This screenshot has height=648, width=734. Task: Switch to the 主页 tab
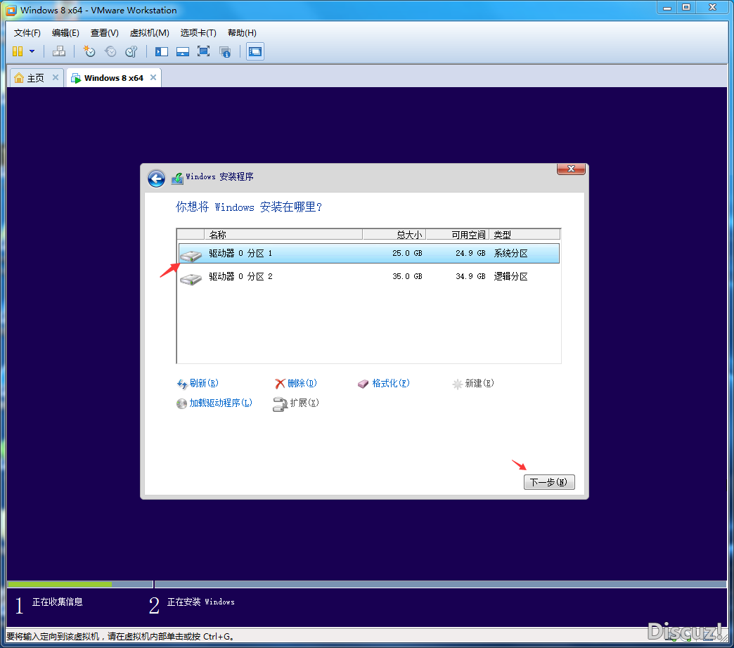coord(35,78)
